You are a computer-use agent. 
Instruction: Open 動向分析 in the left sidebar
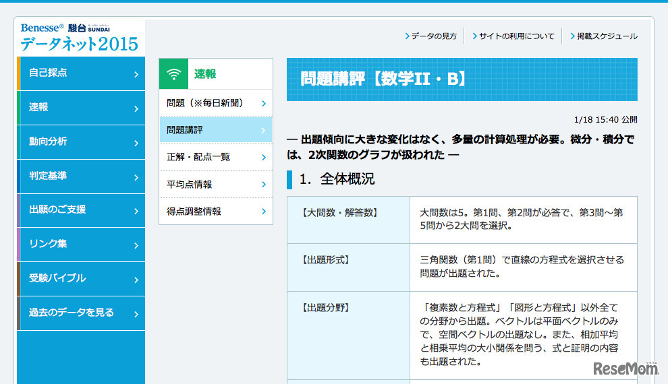pos(81,142)
